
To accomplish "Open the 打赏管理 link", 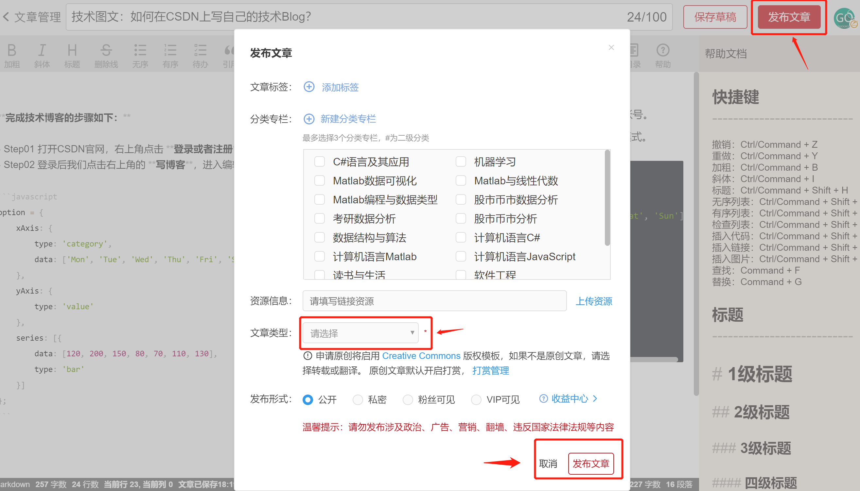I will [490, 370].
